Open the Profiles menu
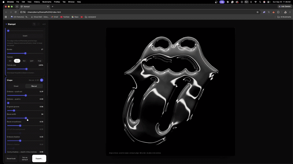This screenshot has width=293, height=164. (x=57, y=2)
